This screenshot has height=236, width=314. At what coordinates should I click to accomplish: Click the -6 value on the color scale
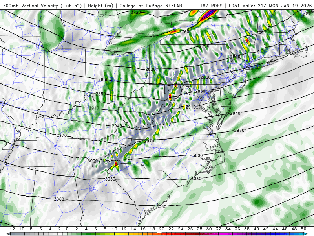pyautogui.click(x=39, y=229)
